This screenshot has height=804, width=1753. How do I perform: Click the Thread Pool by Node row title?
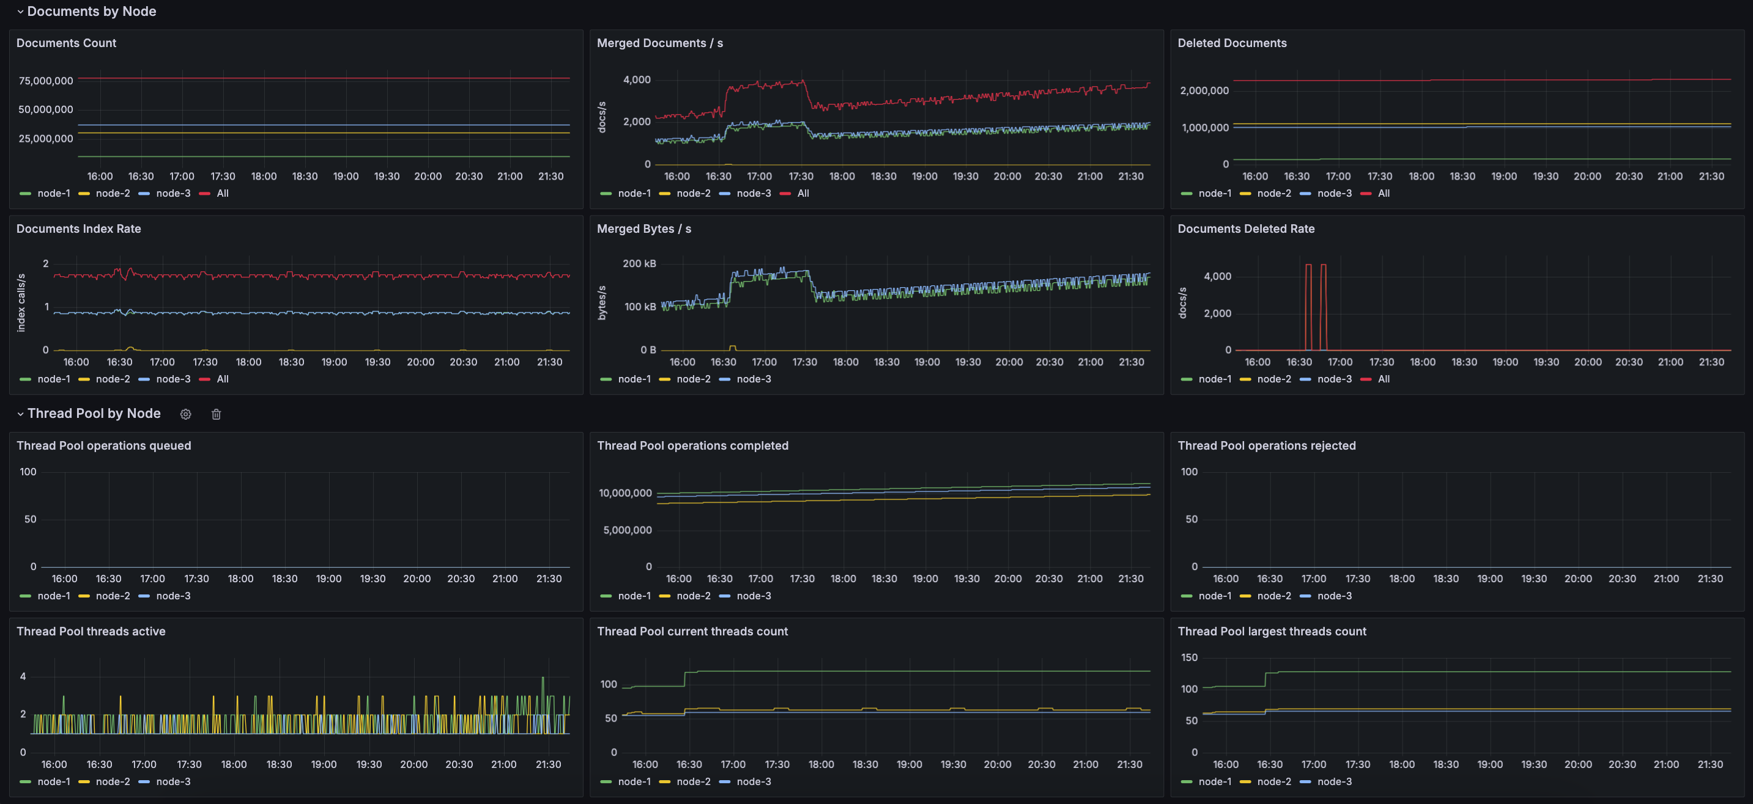point(94,414)
